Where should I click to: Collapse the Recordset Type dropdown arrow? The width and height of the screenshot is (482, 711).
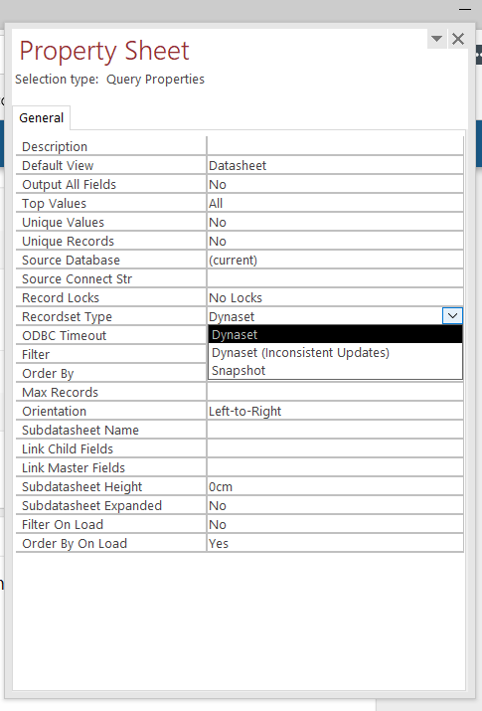coord(452,315)
